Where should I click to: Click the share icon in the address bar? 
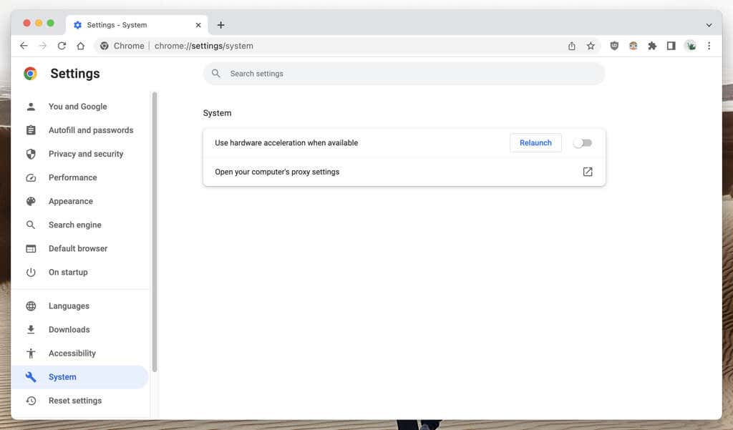click(x=571, y=45)
